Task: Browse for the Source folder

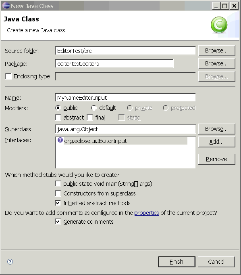Action: [x=216, y=50]
